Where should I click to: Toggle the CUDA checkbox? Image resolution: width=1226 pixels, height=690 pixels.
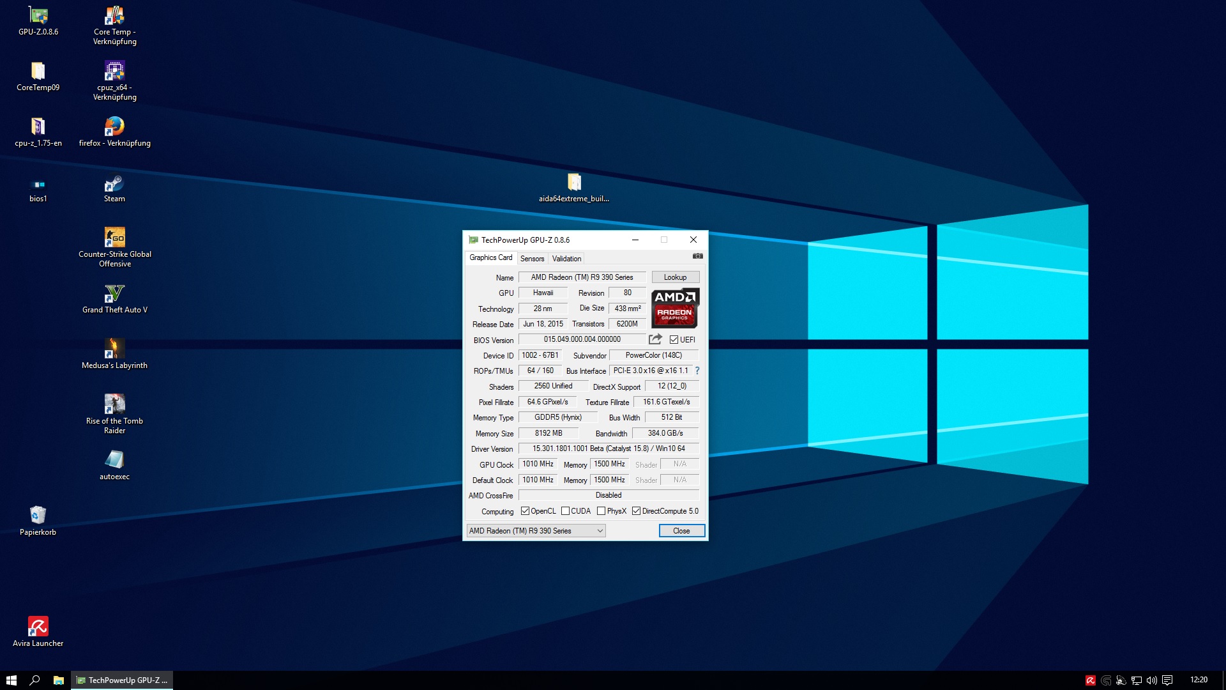tap(565, 511)
